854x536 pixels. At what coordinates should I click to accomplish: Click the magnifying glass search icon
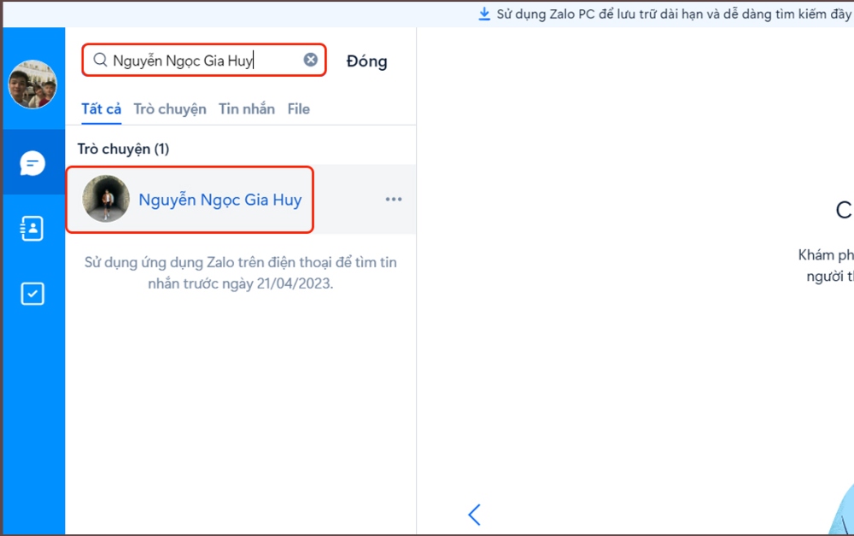tap(100, 60)
